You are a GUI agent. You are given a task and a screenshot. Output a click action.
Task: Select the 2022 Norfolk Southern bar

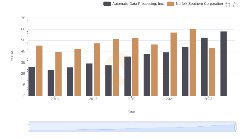coord(193,62)
